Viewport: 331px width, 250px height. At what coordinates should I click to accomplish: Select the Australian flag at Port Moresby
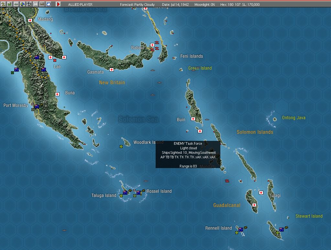[37, 107]
